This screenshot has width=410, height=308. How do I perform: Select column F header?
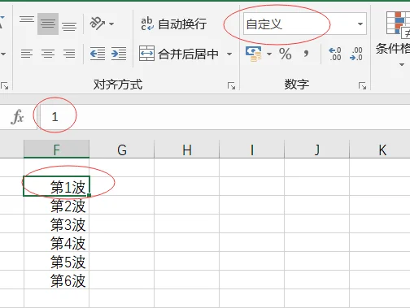pos(56,149)
